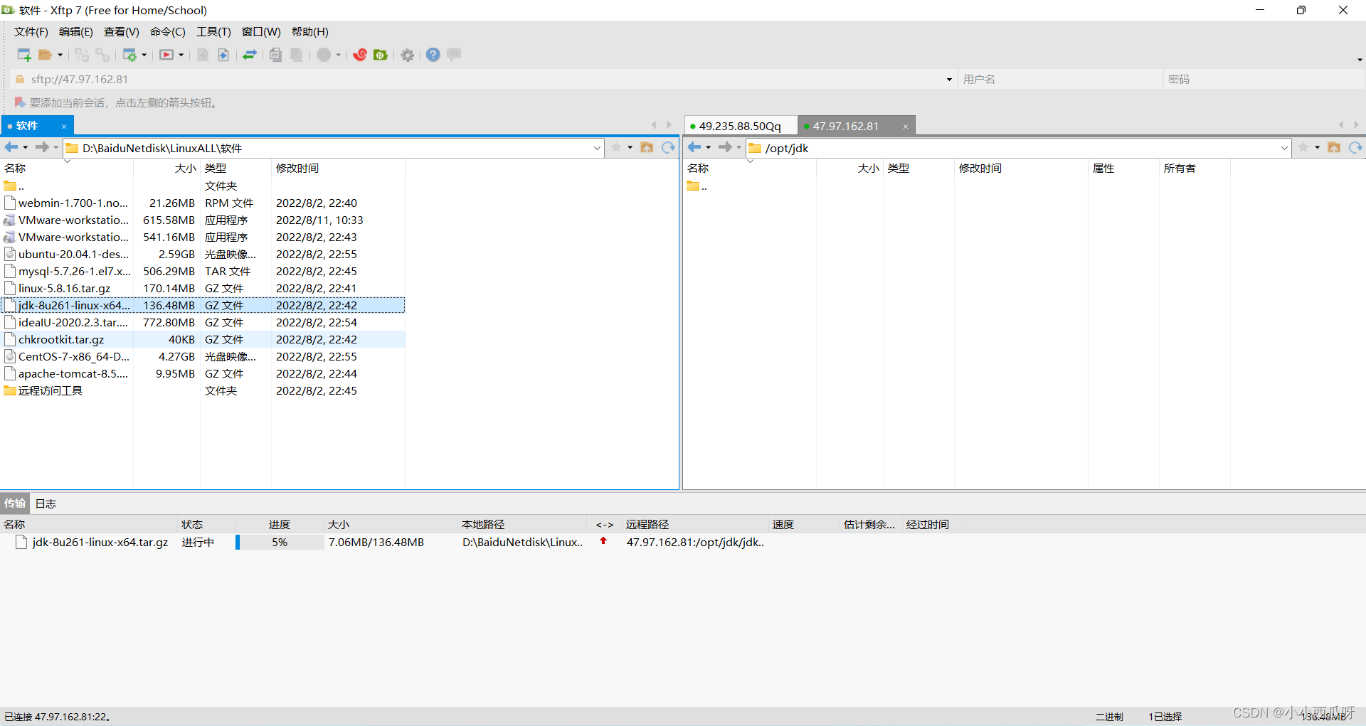Expand the open-folder toolbar dropdown arrow
The width and height of the screenshot is (1366, 726).
pos(60,55)
